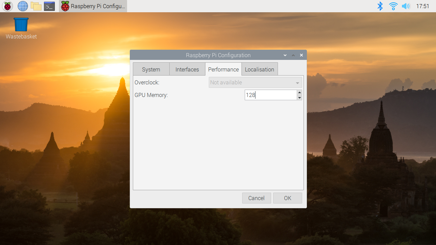This screenshot has width=436, height=245.
Task: Click the Bluetooth tray icon
Action: click(380, 6)
